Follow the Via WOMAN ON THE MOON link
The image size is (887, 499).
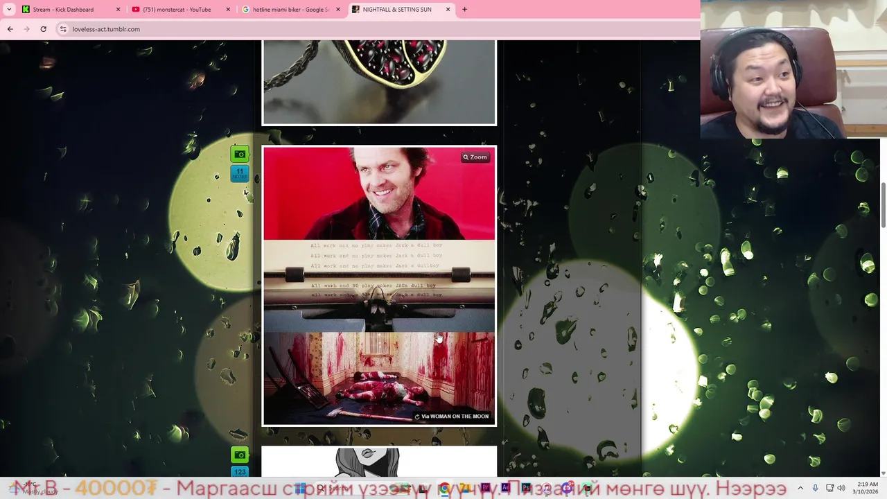coord(451,417)
